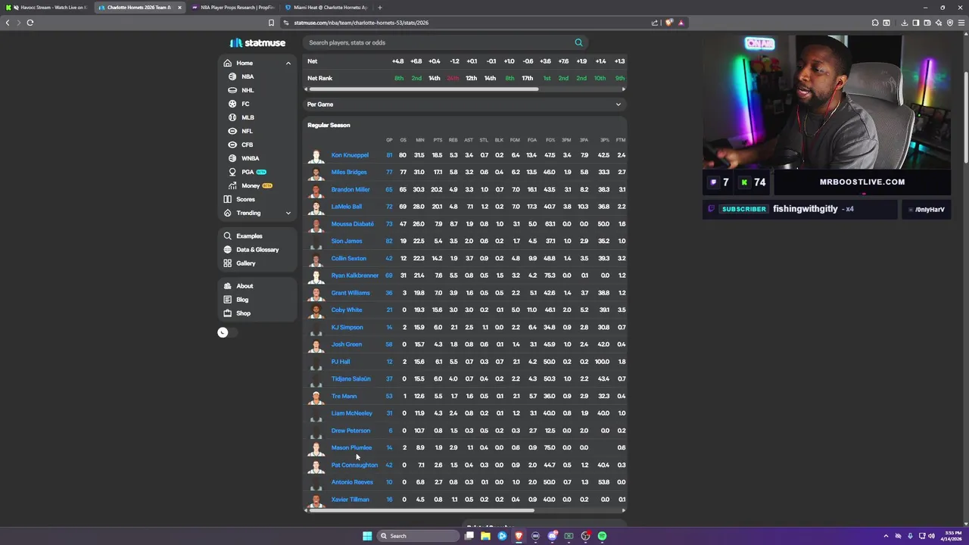Open Brandon Miller player link
969x545 pixels.
click(x=351, y=190)
